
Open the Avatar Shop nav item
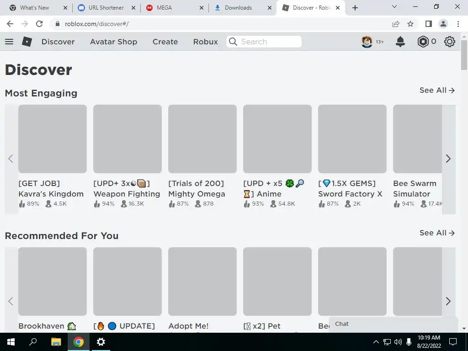click(113, 42)
